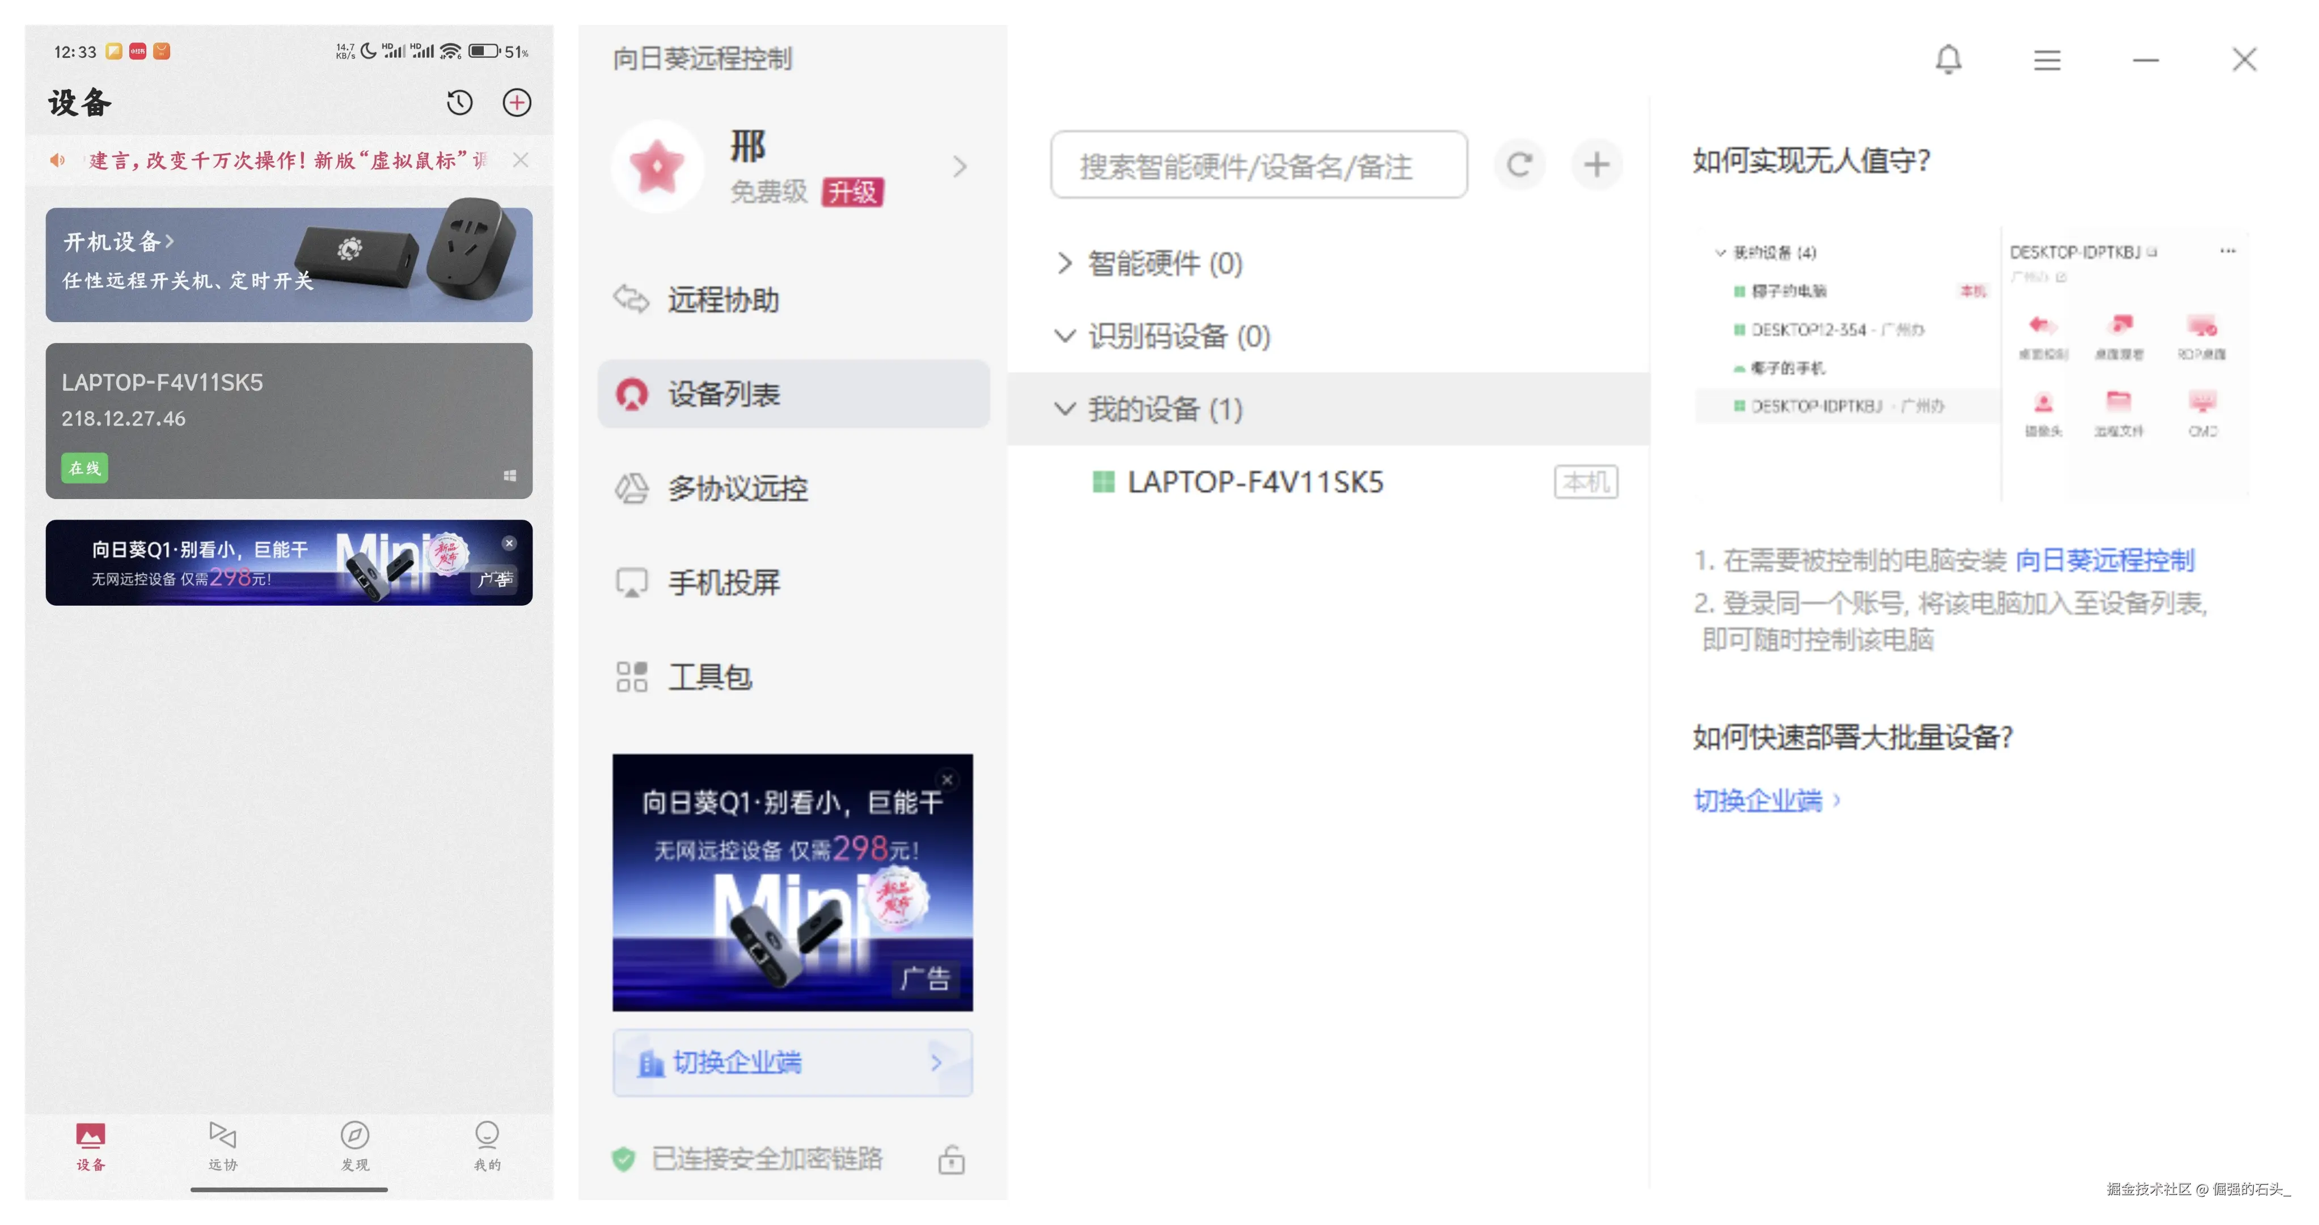Click the notification bell icon

tap(1948, 60)
